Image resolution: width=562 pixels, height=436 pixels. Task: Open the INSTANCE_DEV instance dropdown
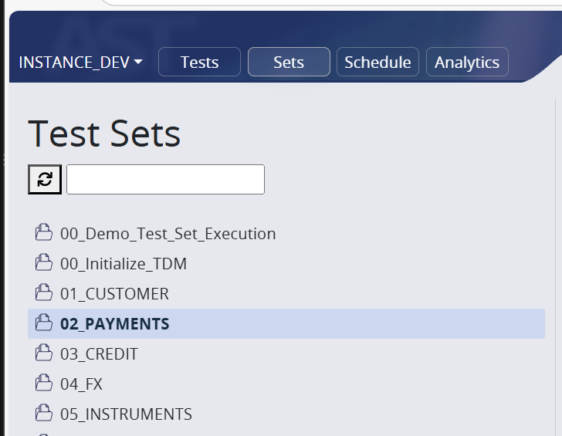point(80,63)
